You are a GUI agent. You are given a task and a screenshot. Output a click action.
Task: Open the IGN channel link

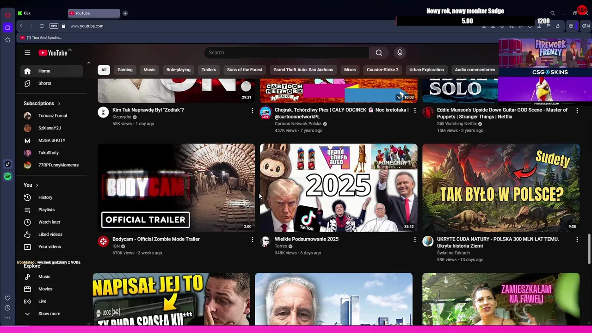(x=116, y=246)
